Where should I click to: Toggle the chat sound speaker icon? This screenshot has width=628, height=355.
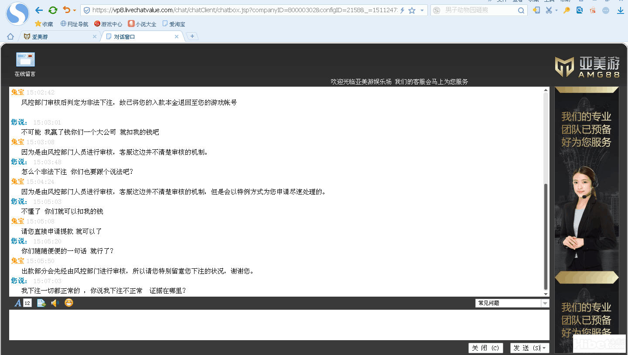point(55,303)
